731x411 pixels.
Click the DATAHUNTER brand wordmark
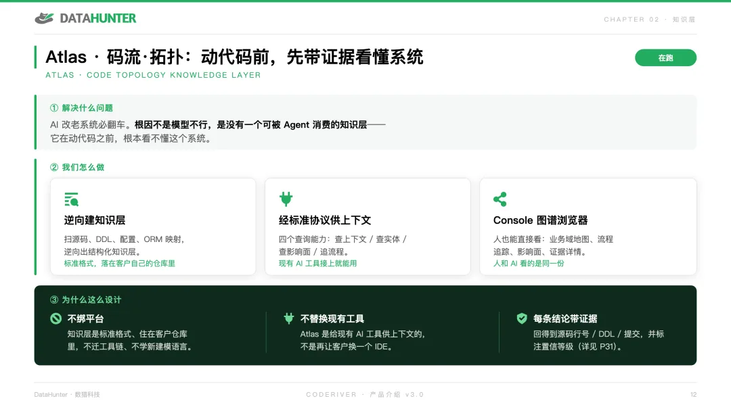click(98, 18)
